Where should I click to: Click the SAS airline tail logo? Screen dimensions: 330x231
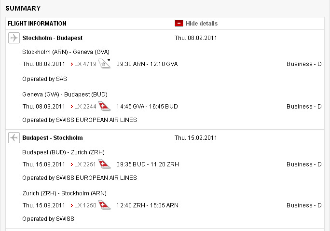click(x=105, y=64)
